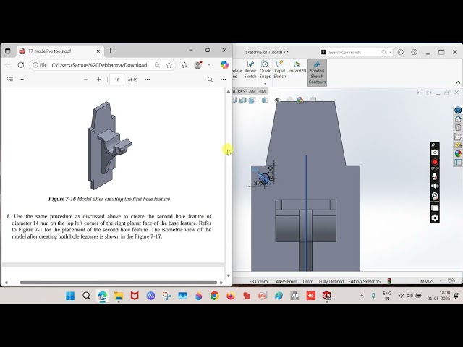
Task: Zoom in the PDF with plus button
Action: [98, 80]
